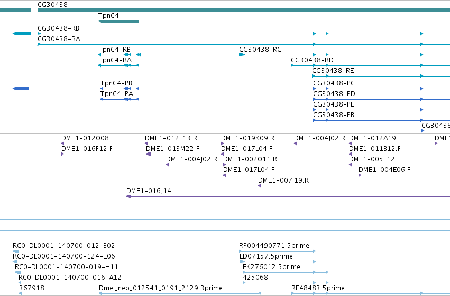Click the TpnC4-RB transcript glyph
Screen dimensions: 450x296
point(120,55)
